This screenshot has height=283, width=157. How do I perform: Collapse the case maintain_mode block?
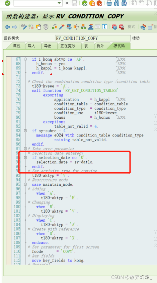click(25, 184)
